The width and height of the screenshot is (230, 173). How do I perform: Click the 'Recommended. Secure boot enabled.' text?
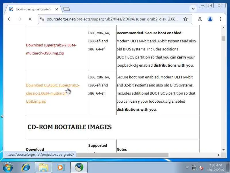coord(149,33)
